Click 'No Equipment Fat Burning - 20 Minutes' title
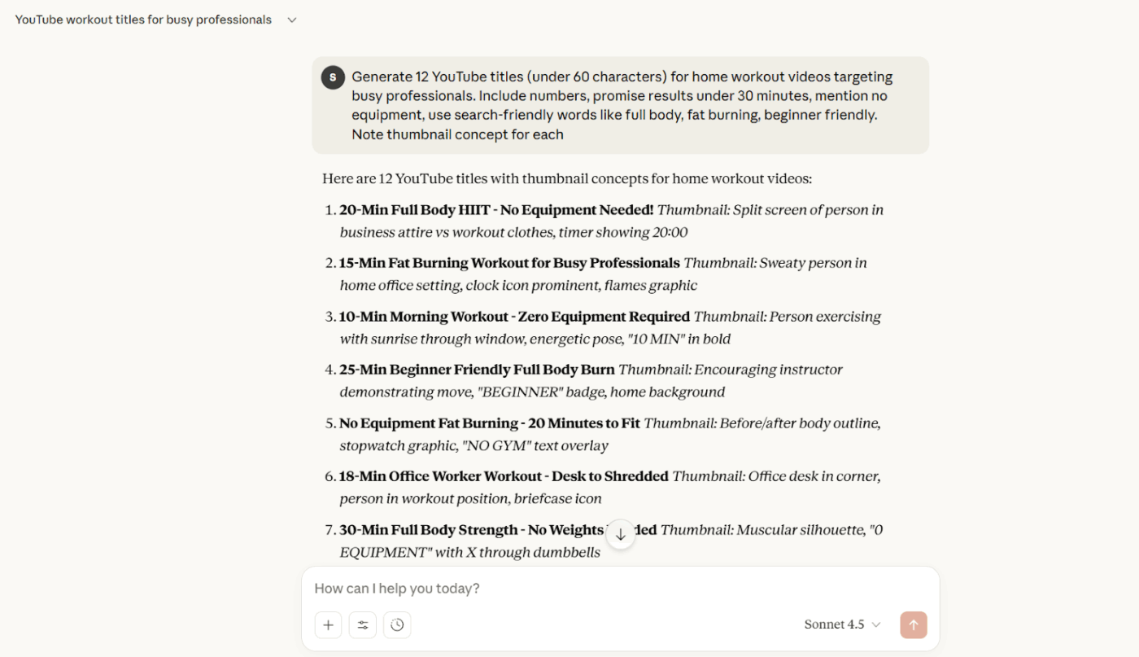 [490, 423]
